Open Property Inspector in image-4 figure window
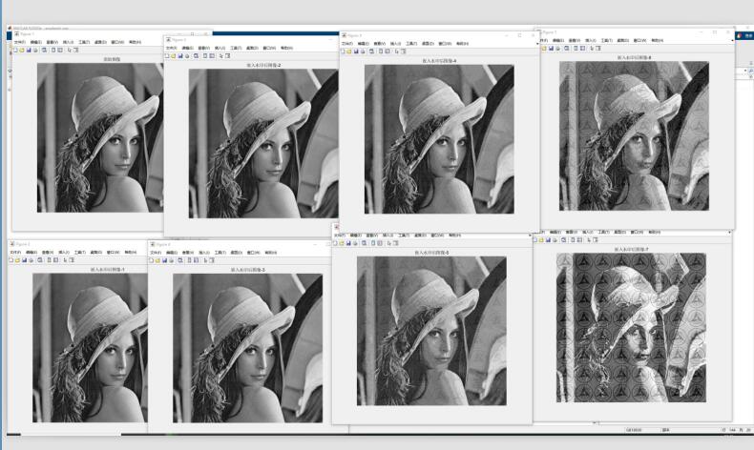The height and width of the screenshot is (450, 754). pos(404,51)
